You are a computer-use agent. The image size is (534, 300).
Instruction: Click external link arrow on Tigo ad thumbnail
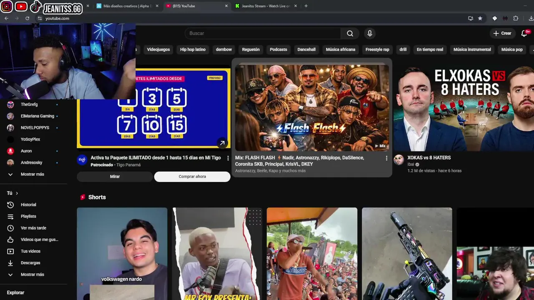pyautogui.click(x=222, y=143)
